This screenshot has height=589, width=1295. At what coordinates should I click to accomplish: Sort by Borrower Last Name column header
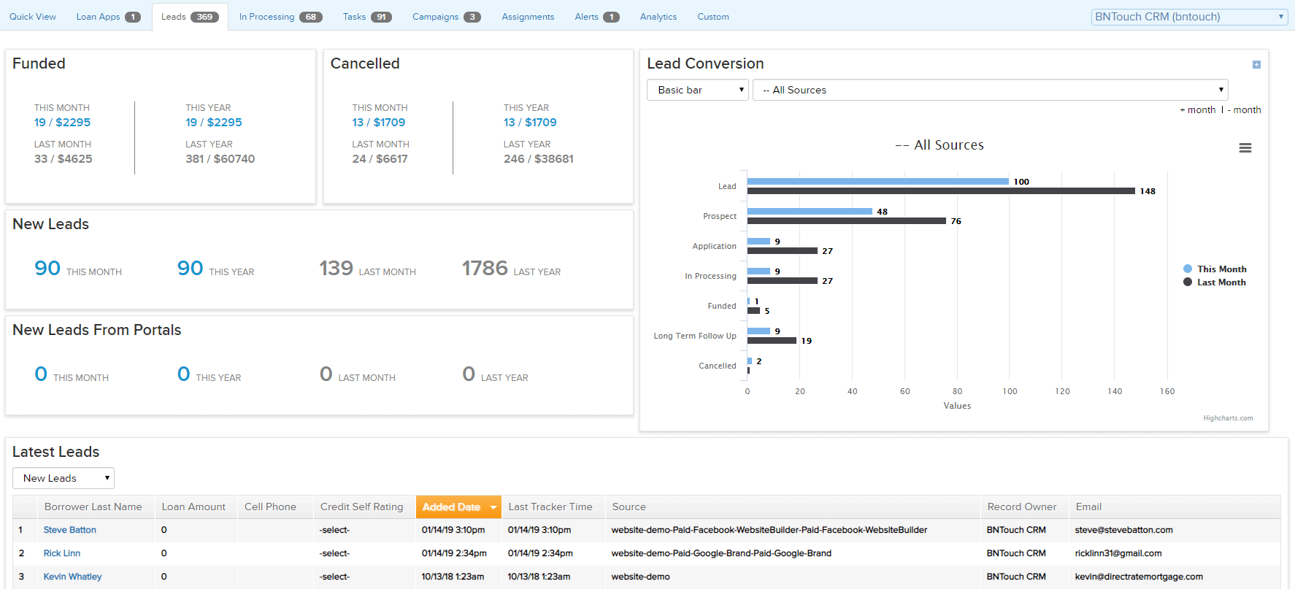click(93, 507)
